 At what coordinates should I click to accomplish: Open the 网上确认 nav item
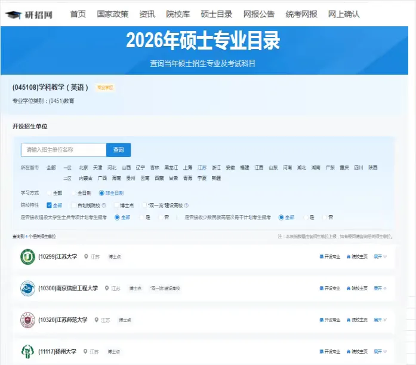click(x=344, y=14)
